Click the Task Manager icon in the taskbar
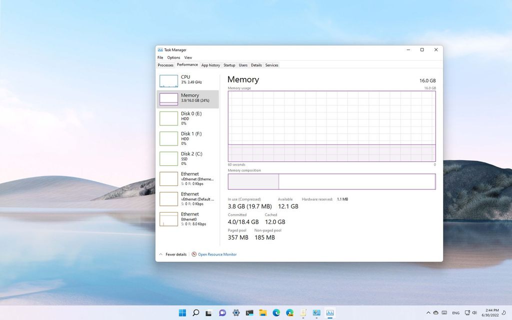 [330, 312]
